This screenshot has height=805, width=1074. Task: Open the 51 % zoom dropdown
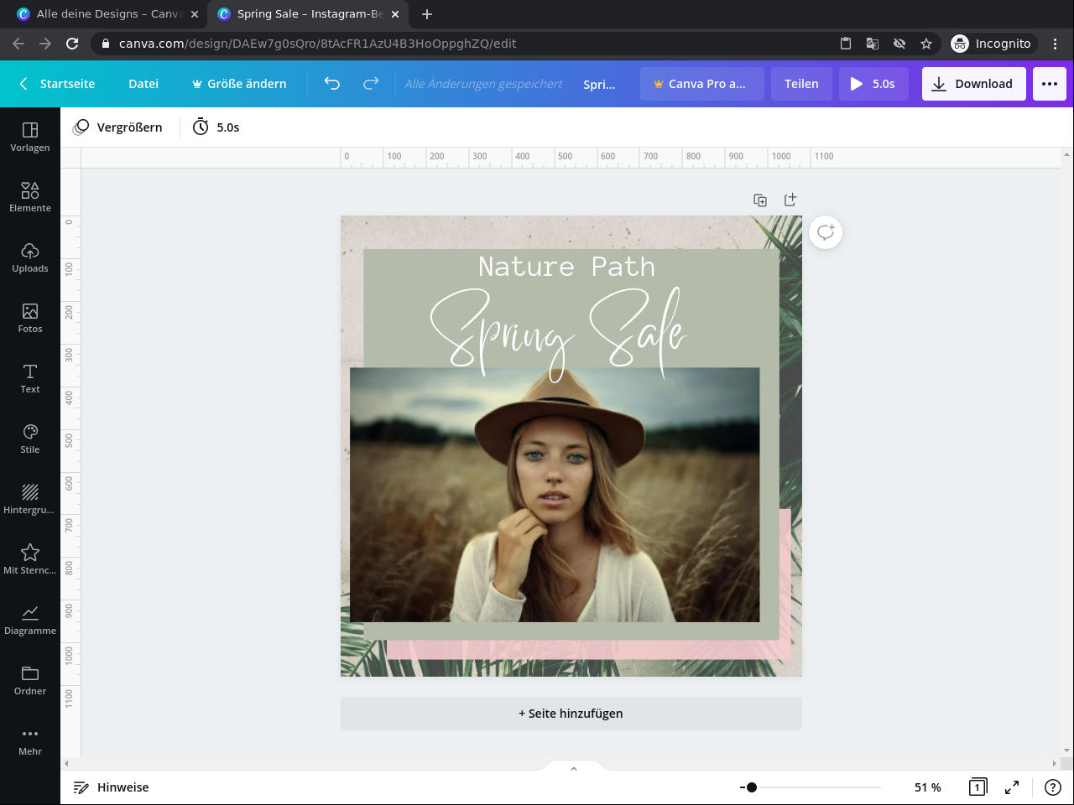pos(927,787)
